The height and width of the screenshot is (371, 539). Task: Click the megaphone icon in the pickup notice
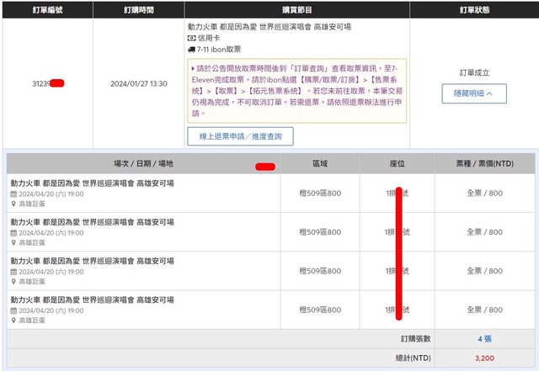click(194, 69)
